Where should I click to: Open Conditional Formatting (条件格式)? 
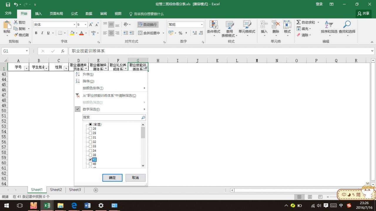[x=214, y=28]
